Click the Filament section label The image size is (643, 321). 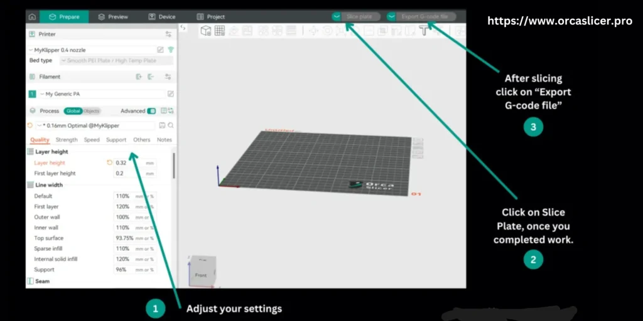pos(50,76)
